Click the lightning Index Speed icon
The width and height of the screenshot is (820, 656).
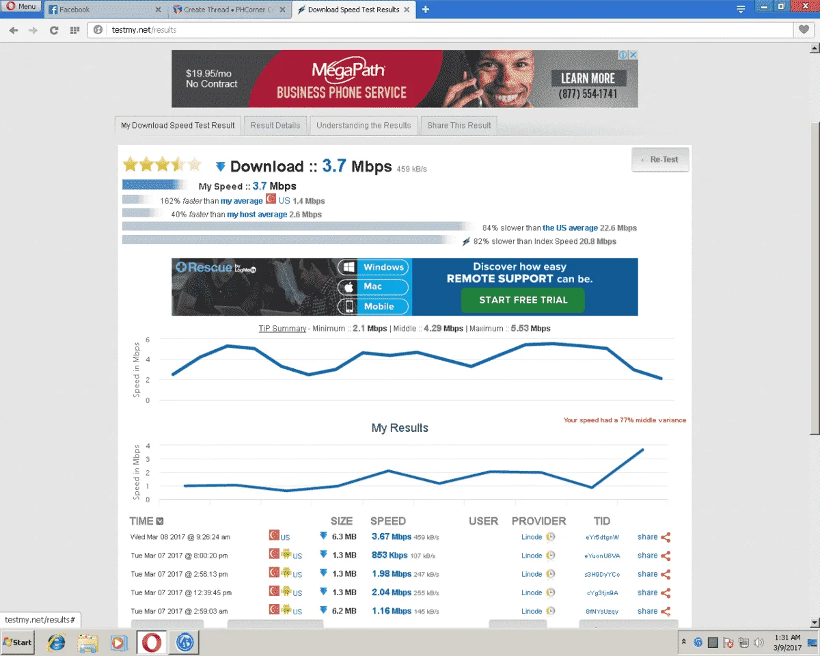(x=467, y=241)
